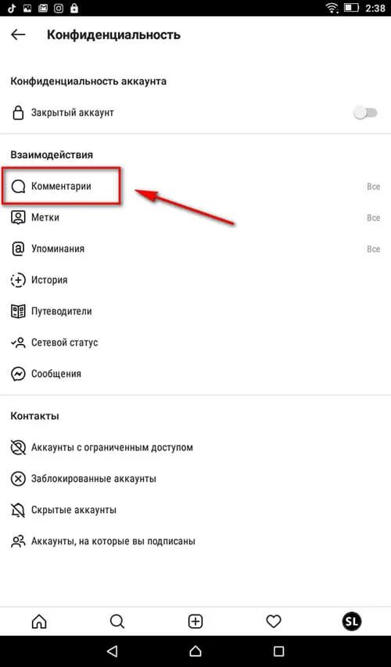Go back using the top-left arrow
The width and height of the screenshot is (391, 667).
(18, 35)
